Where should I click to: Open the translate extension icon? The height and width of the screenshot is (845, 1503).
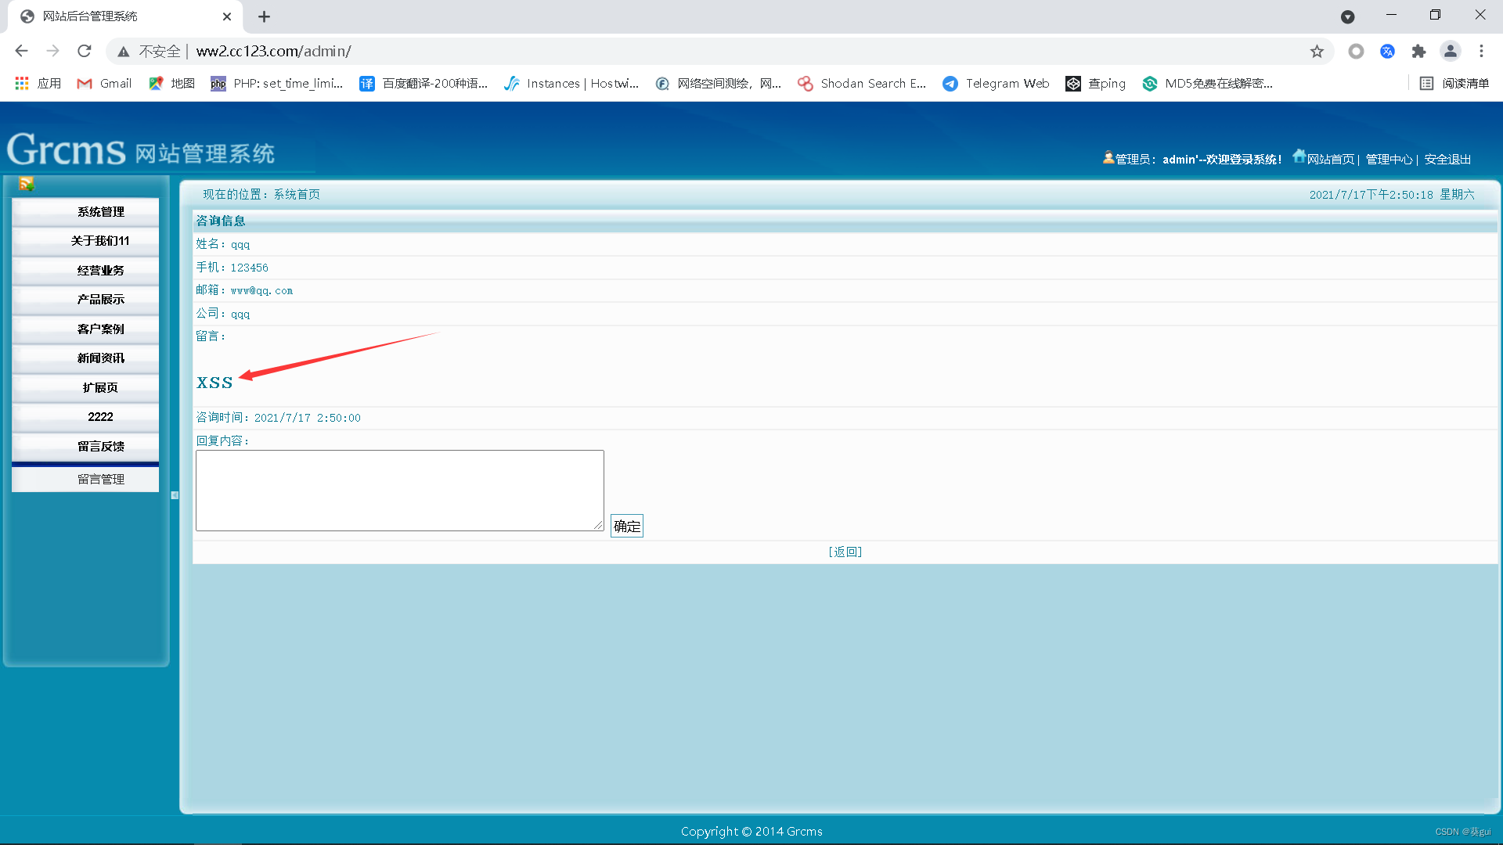[x=1387, y=51]
